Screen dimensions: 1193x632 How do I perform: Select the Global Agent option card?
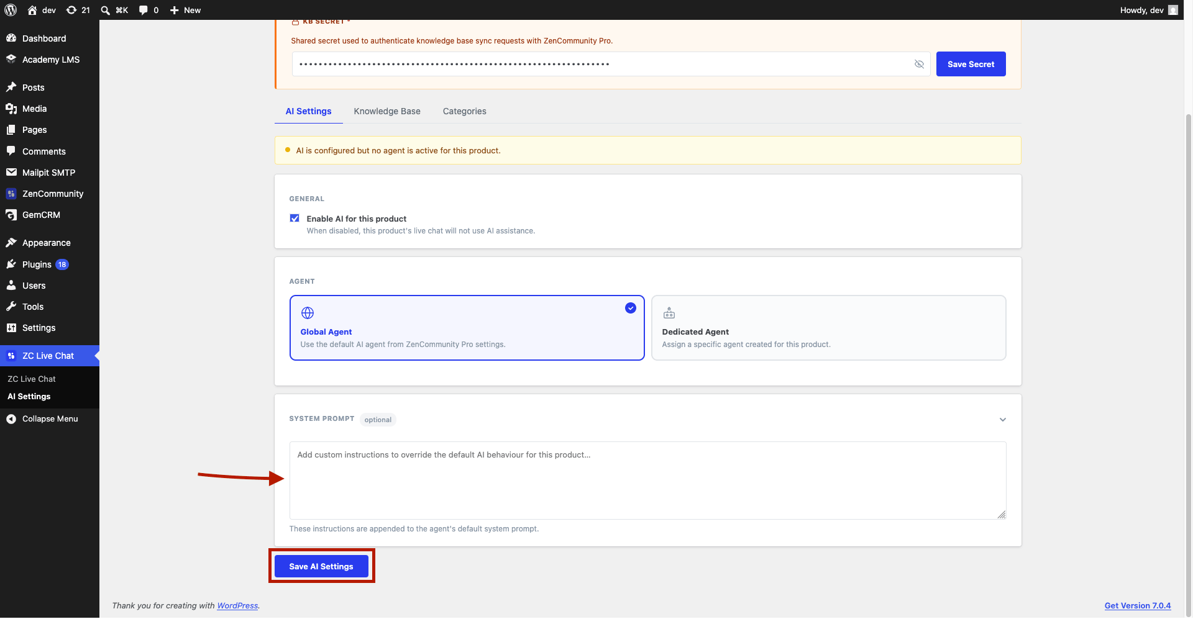(x=467, y=328)
